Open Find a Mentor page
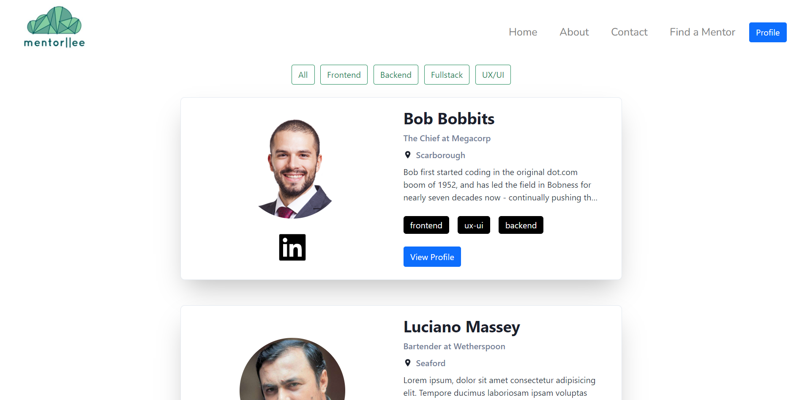 (x=702, y=32)
